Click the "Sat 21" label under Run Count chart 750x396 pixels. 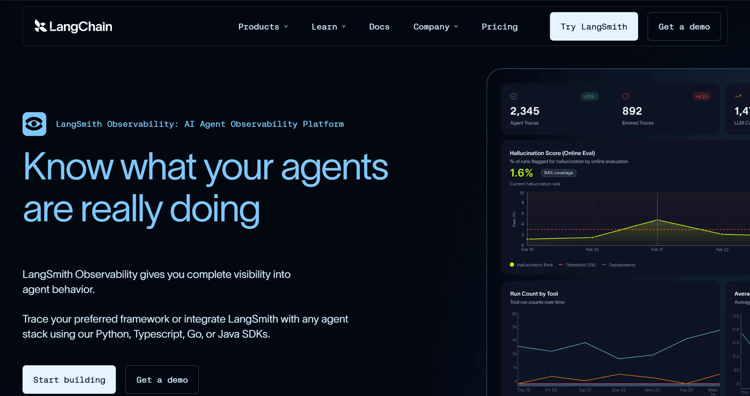tap(584, 390)
